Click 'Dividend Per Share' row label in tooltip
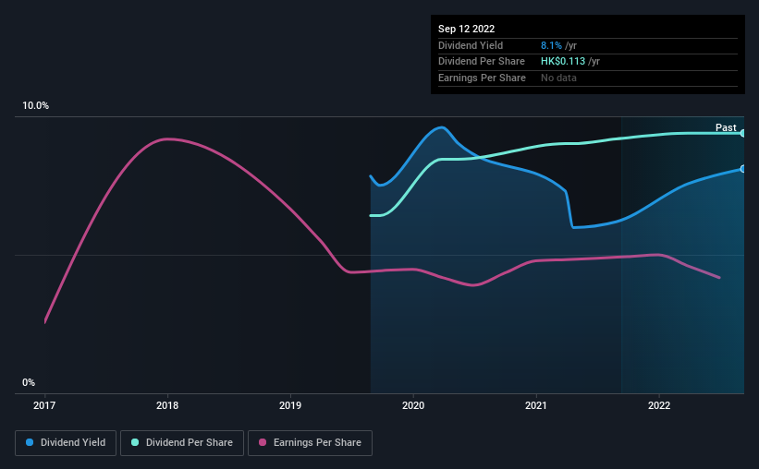 click(x=481, y=62)
